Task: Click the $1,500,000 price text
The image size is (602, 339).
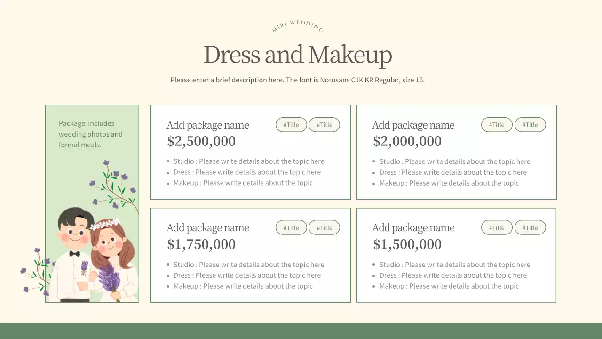Action: (x=407, y=244)
